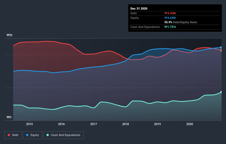This screenshot has height=144, width=226.
Task: Click the Debt value ₩4.268t
Action: pyautogui.click(x=170, y=13)
